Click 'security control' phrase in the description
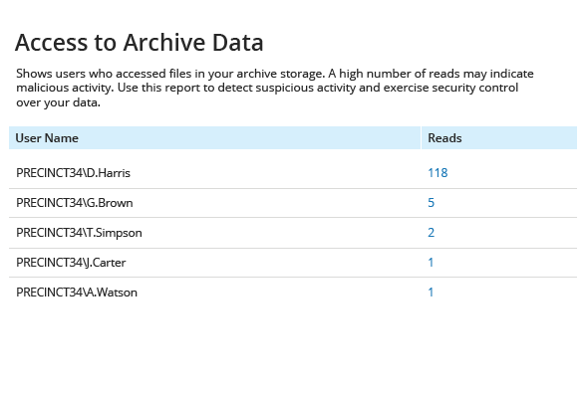 [x=475, y=88]
